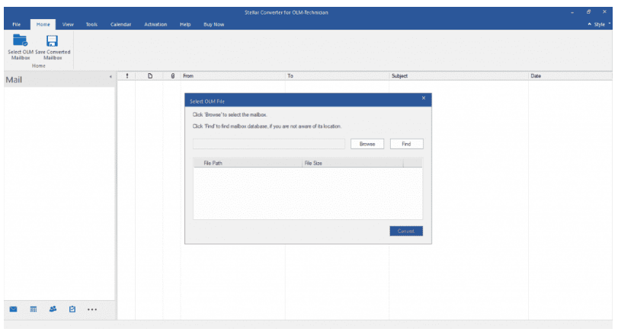Click the three-dots more options icon

[x=92, y=310]
